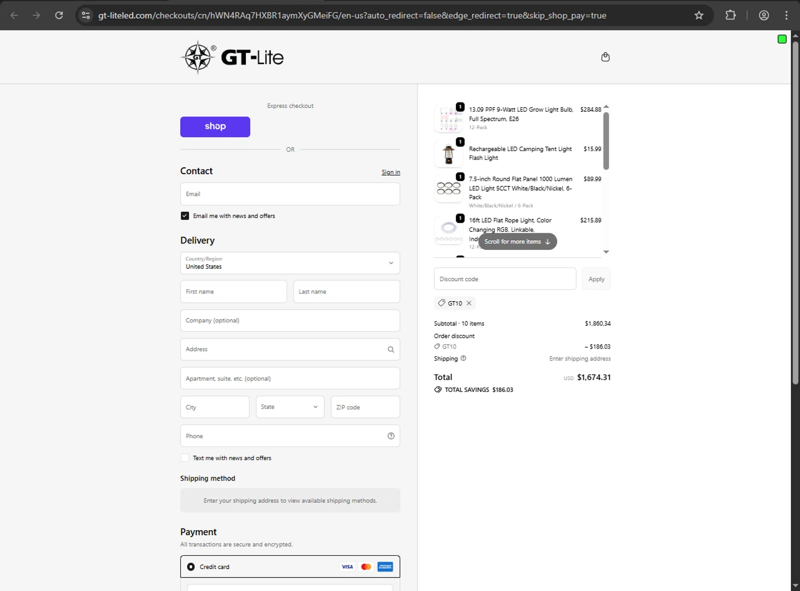800x591 pixels.
Task: Bookmark this page with the star icon
Action: pyautogui.click(x=699, y=15)
